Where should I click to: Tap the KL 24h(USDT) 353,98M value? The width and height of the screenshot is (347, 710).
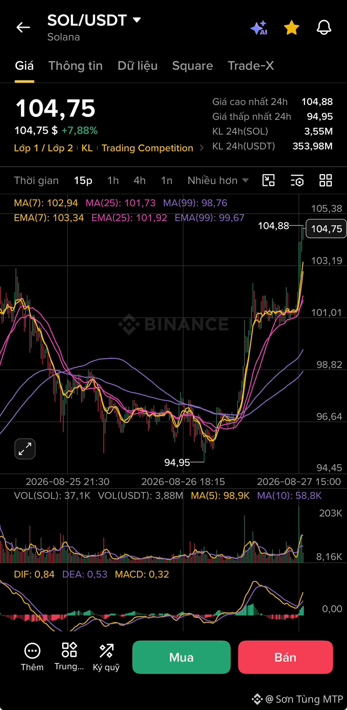pos(313,146)
